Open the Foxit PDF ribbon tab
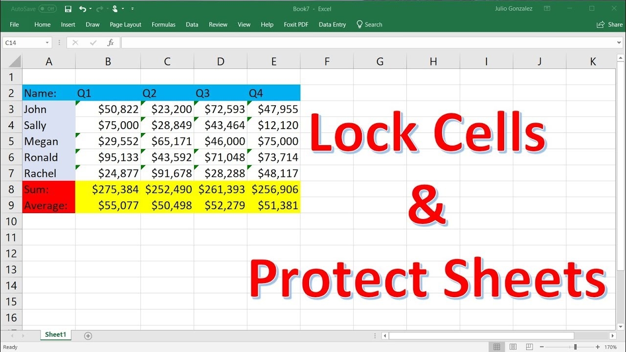 pyautogui.click(x=296, y=24)
